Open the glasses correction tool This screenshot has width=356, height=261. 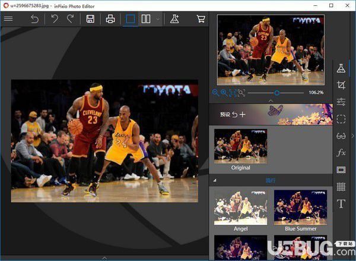[x=341, y=136]
